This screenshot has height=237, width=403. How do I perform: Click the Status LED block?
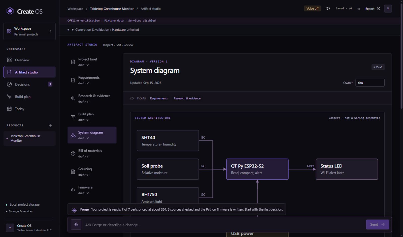(x=347, y=169)
